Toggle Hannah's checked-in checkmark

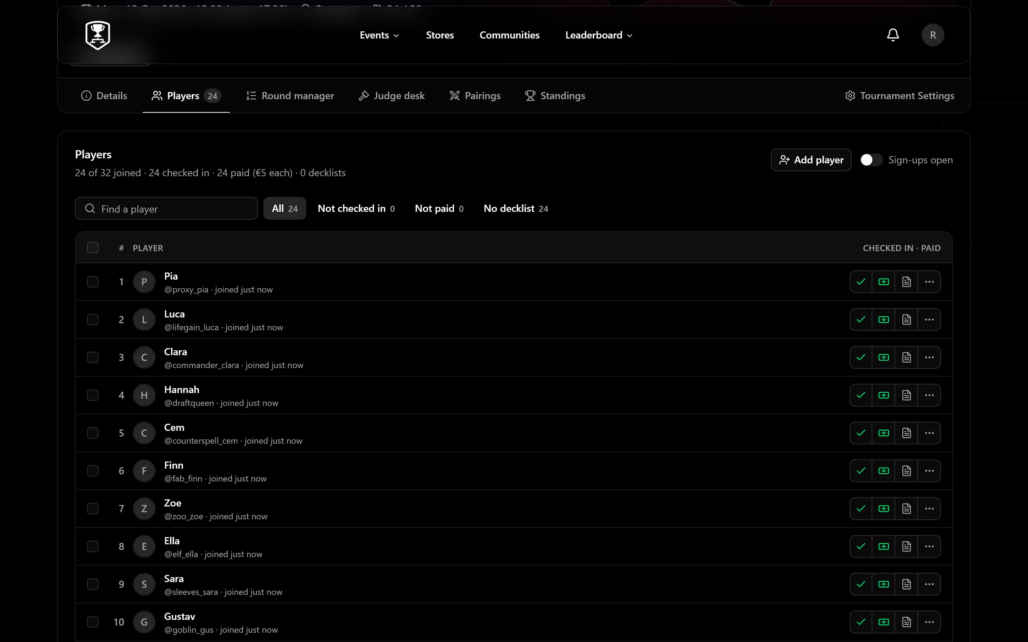[861, 395]
